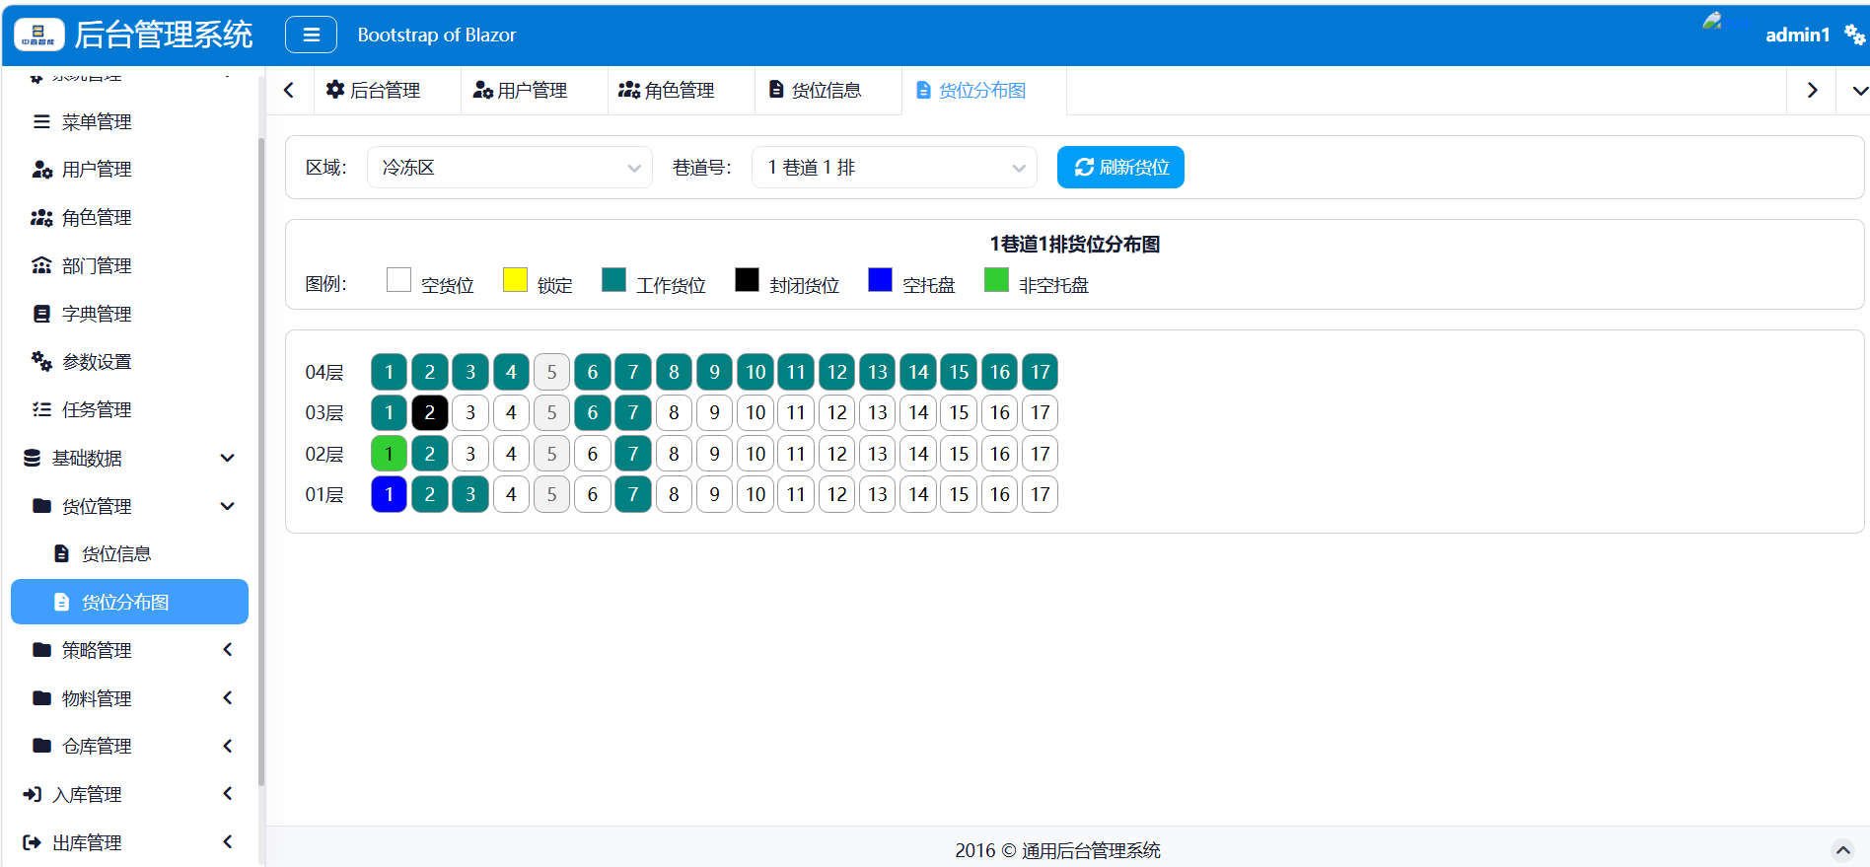This screenshot has height=867, width=1870.
Task: Click the 任务管理 checklist icon in the sidebar
Action: (41, 409)
